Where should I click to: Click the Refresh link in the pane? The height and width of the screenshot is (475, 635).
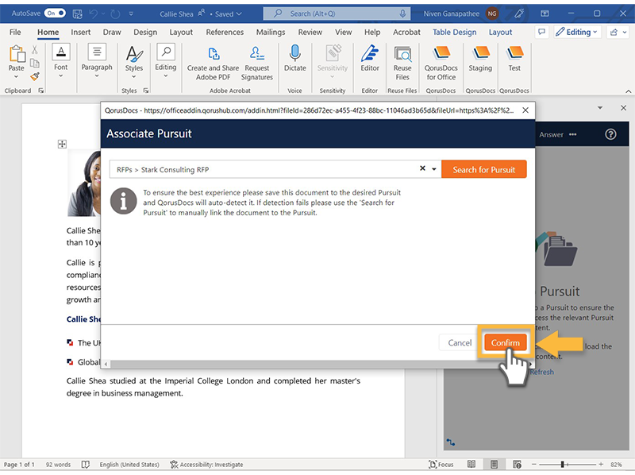point(541,371)
